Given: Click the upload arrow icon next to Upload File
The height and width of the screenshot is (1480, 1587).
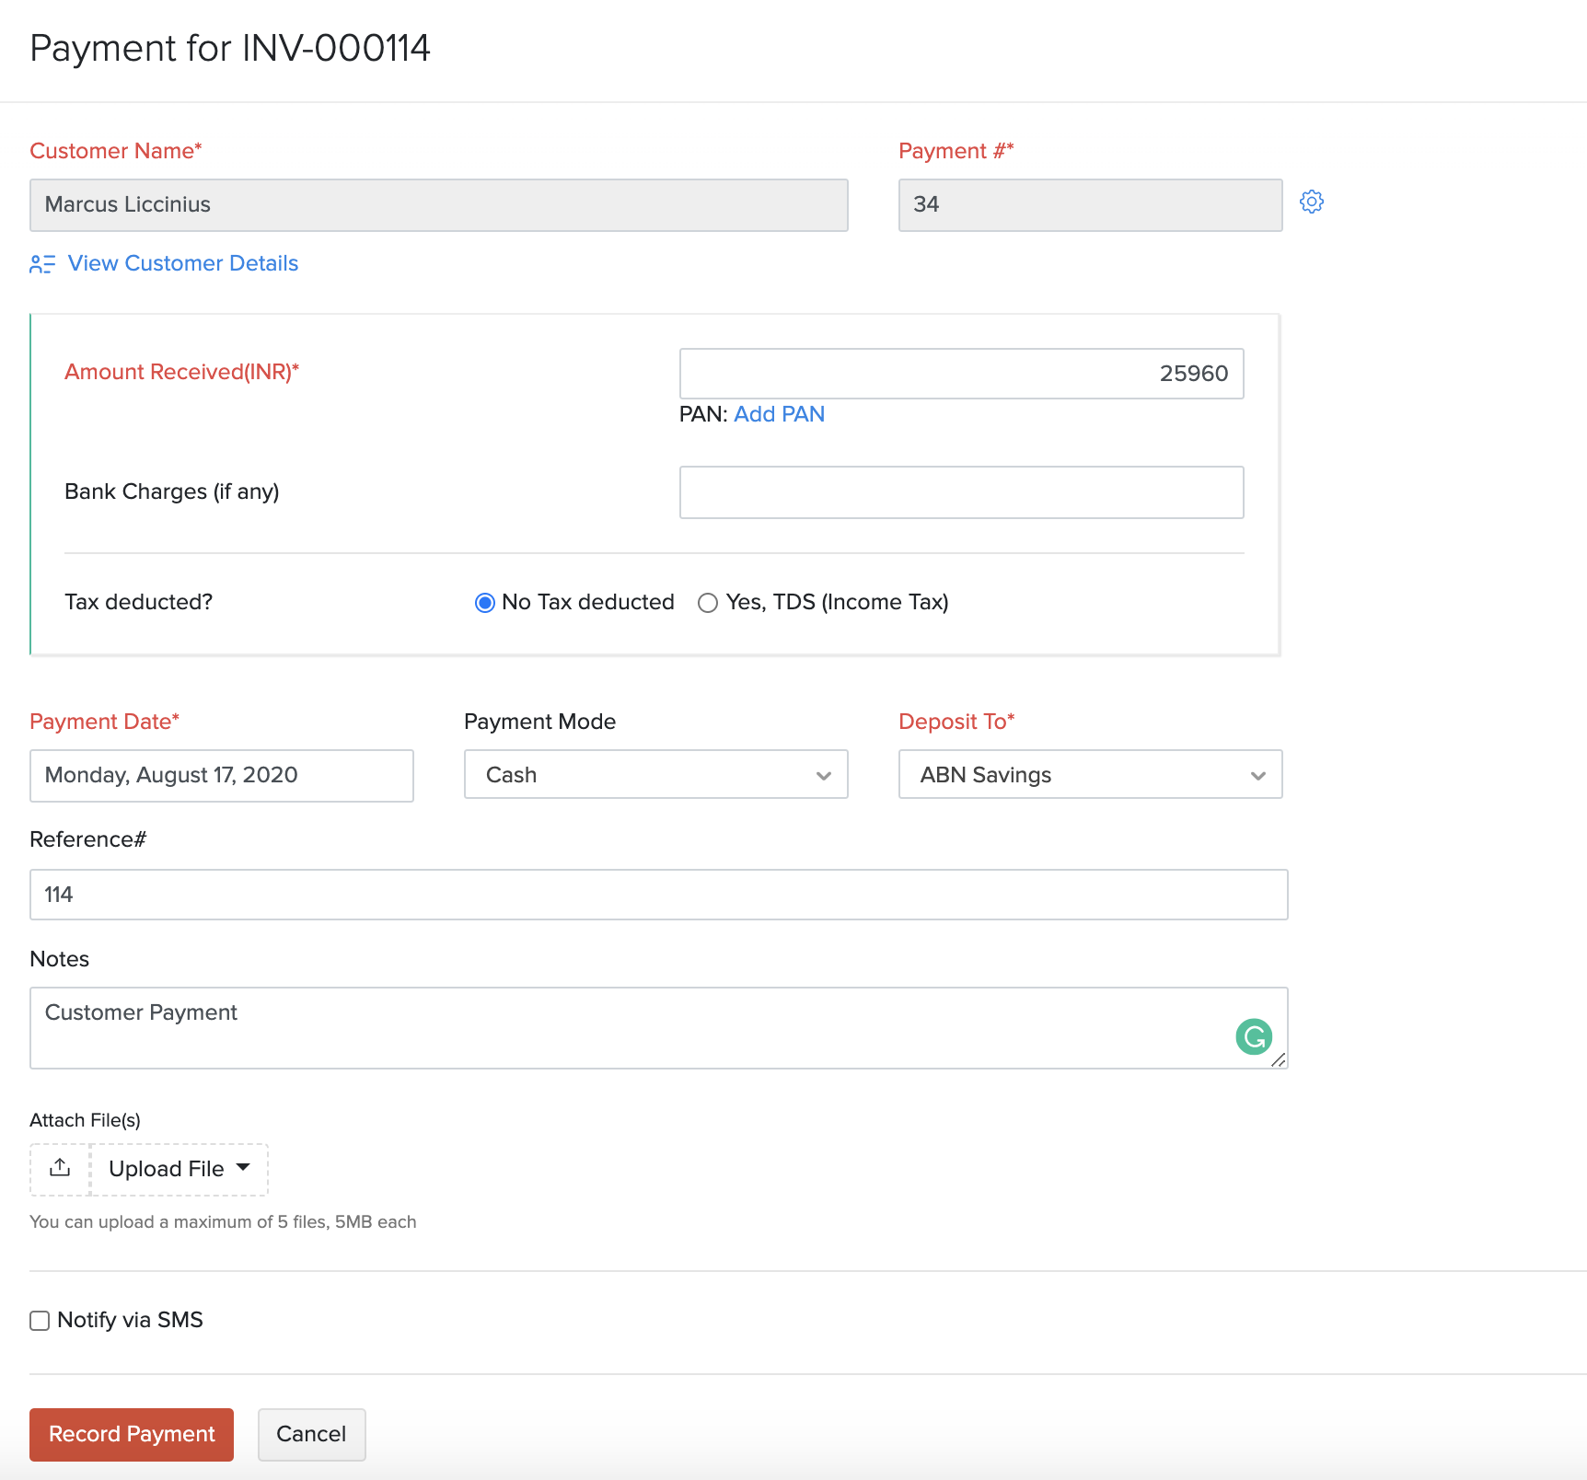Looking at the screenshot, I should (x=59, y=1168).
